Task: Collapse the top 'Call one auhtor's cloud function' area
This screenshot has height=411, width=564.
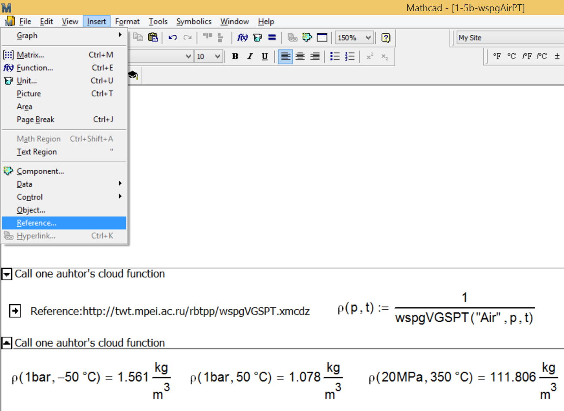Action: point(7,274)
